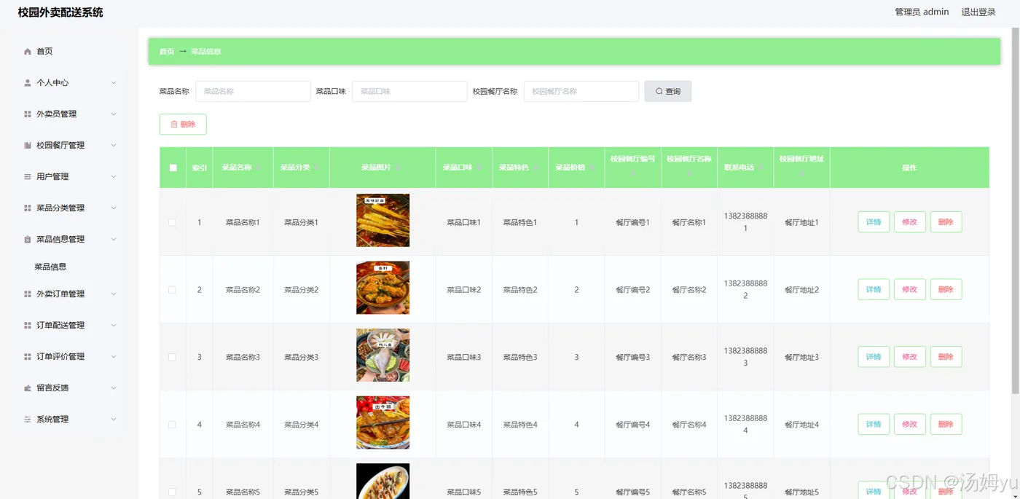The width and height of the screenshot is (1020, 499).
Task: Expand 校园餐厅管理 with its chevron arrow
Action: coord(114,146)
